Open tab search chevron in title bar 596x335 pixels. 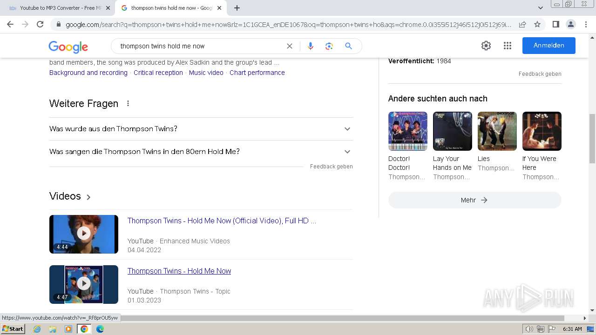tap(541, 8)
